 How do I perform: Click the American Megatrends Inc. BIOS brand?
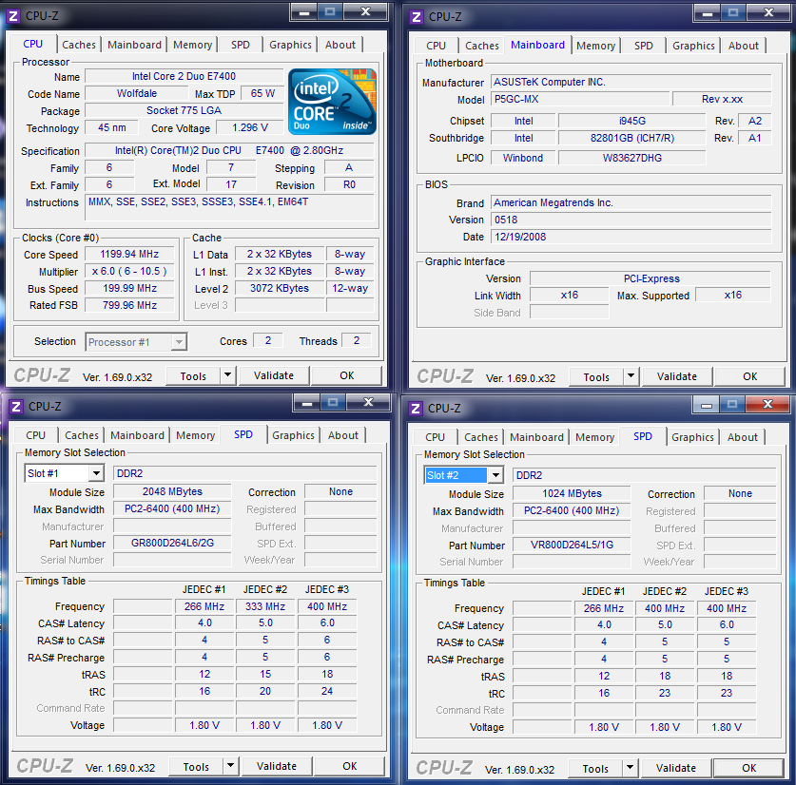[631, 202]
